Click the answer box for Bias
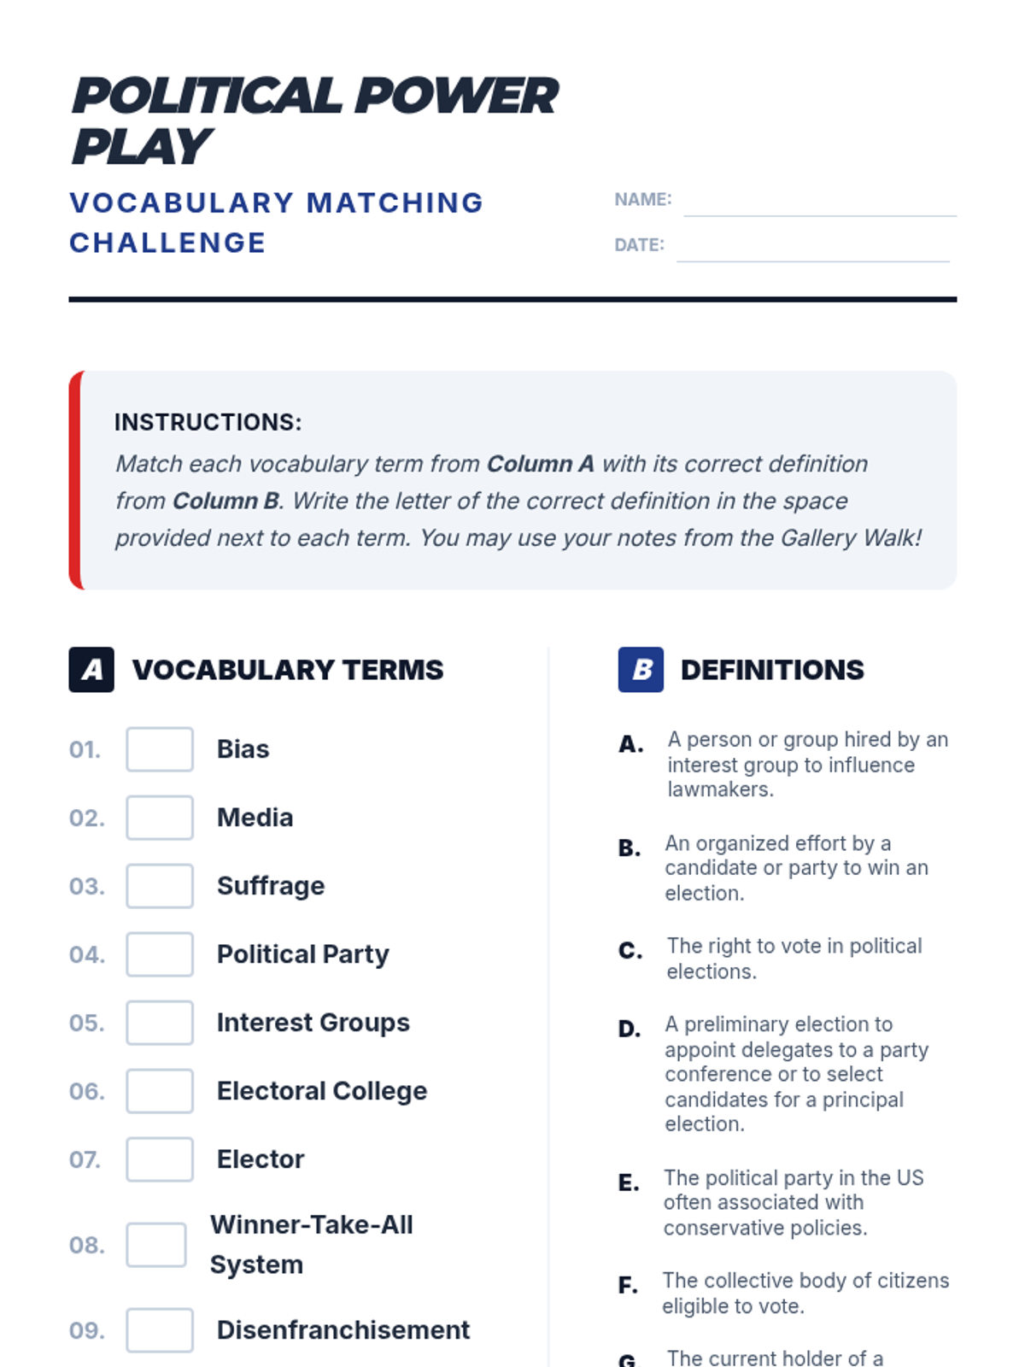 pyautogui.click(x=160, y=749)
